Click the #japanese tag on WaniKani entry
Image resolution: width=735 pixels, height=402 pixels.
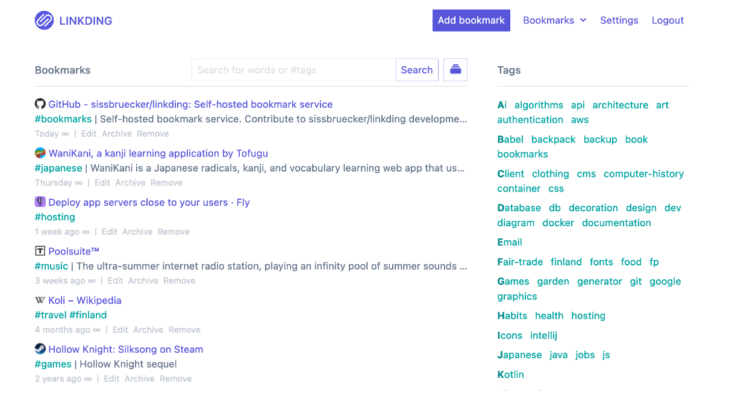(x=58, y=168)
